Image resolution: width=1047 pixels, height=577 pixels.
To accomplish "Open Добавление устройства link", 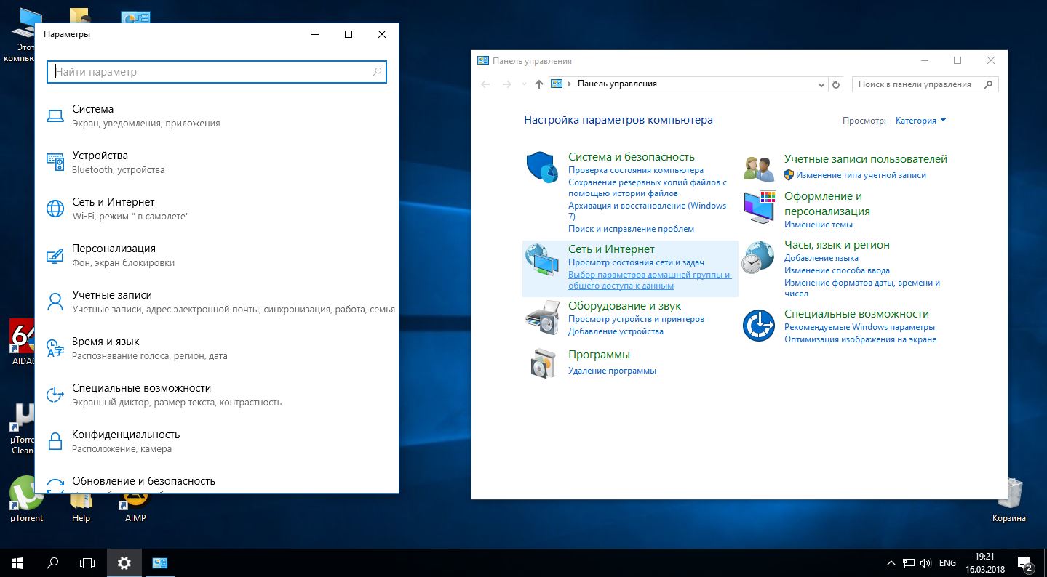I will 616,331.
